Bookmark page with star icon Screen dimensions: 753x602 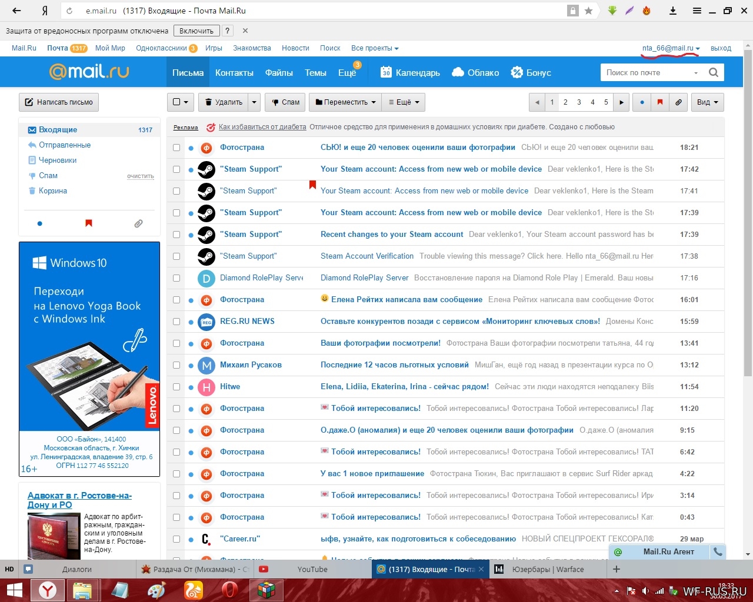(x=588, y=11)
